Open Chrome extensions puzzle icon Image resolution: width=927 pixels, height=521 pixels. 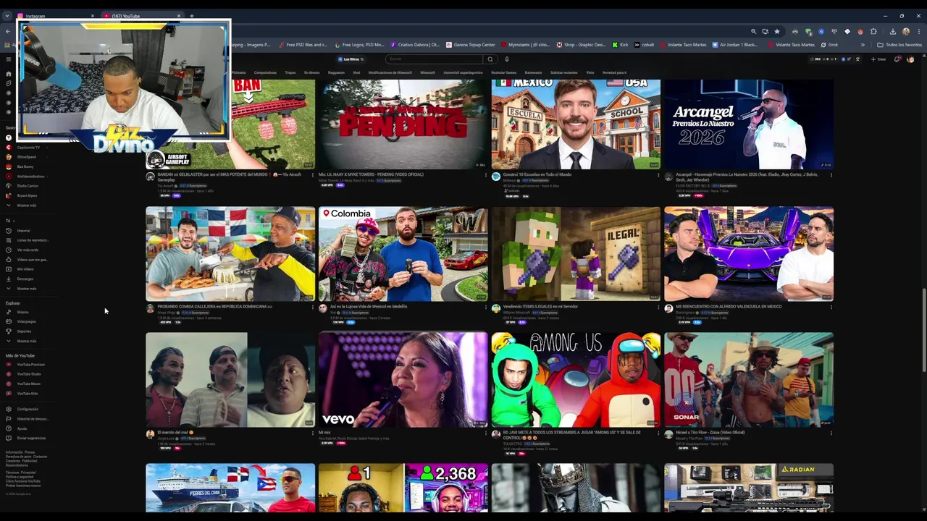click(x=873, y=32)
